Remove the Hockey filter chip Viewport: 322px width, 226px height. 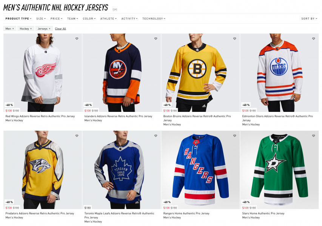tap(31, 29)
